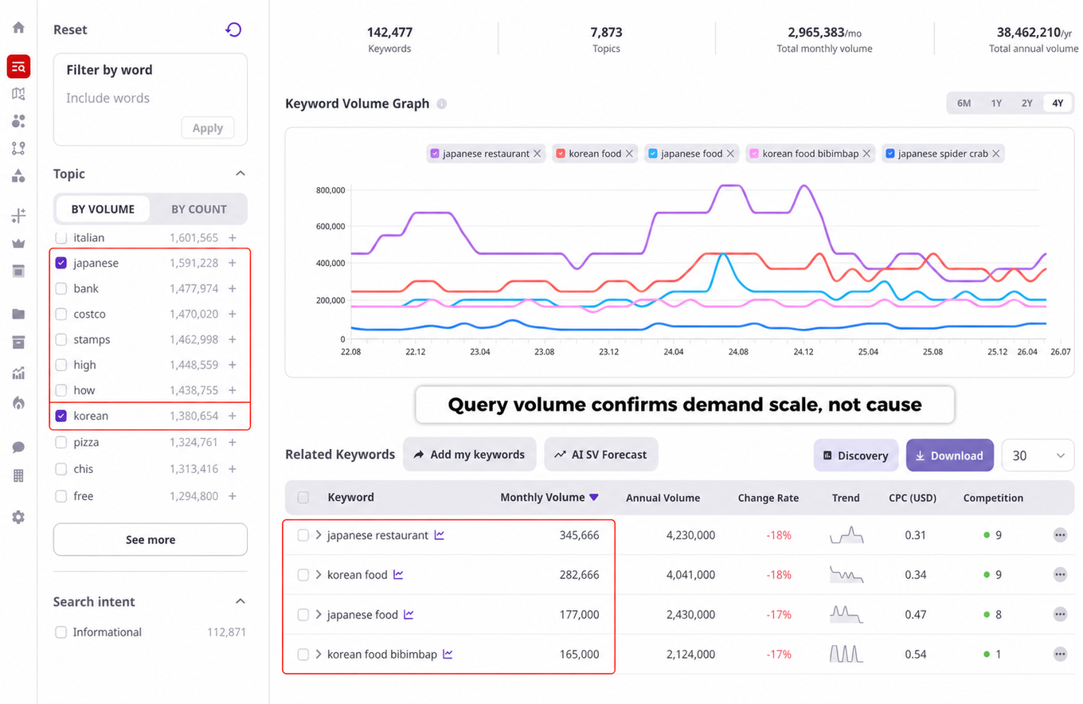This screenshot has width=1083, height=704.
Task: Open trend chart icon for japanese restaurant
Action: tap(440, 535)
